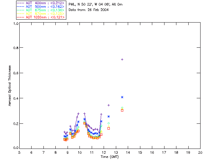
Task: Click the PML location header text
Action: pyautogui.click(x=96, y=5)
